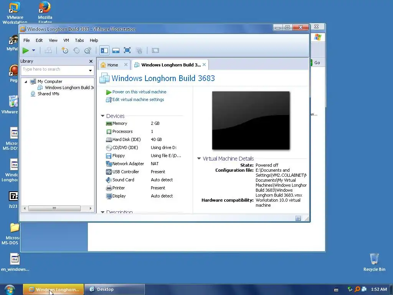Click the system clock showing 1:52 AM

click(x=379, y=289)
